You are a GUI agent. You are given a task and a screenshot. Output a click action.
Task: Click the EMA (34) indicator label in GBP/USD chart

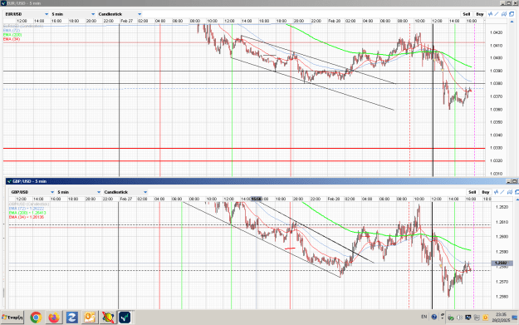(27, 217)
